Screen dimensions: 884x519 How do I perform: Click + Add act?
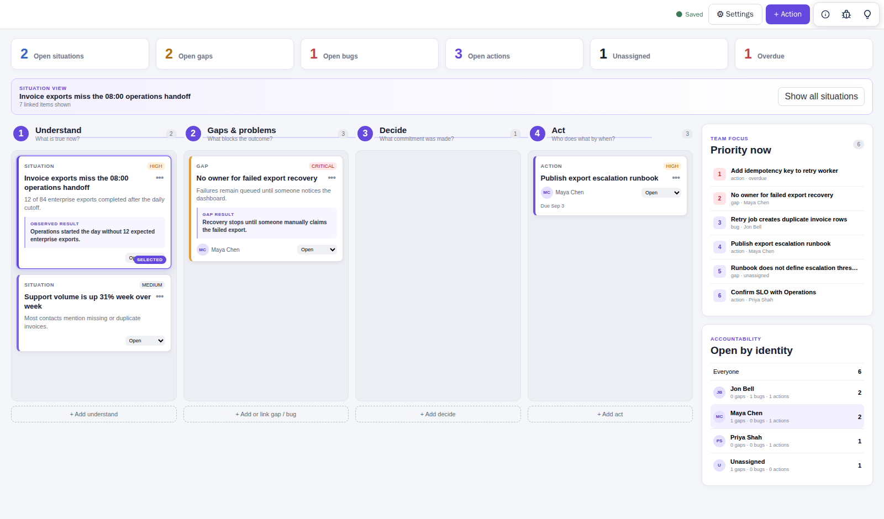(x=610, y=414)
